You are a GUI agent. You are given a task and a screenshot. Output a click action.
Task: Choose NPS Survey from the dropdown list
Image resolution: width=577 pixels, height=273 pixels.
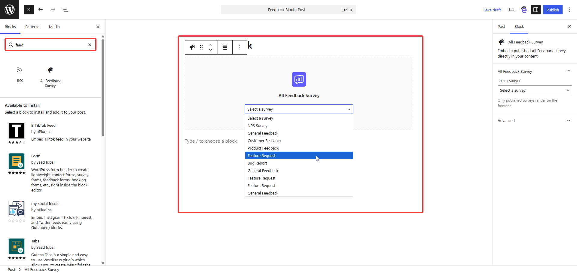[x=299, y=126]
